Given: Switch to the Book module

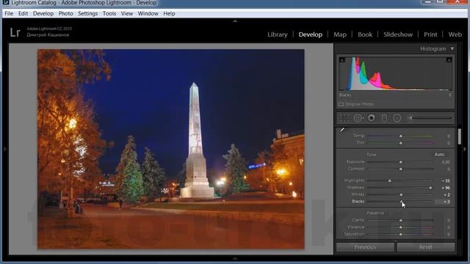Looking at the screenshot, I should point(365,34).
